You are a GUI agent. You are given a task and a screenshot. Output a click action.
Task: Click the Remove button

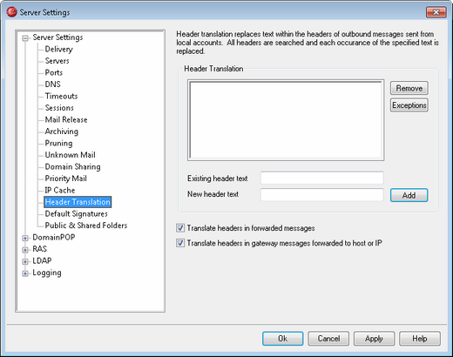(409, 88)
